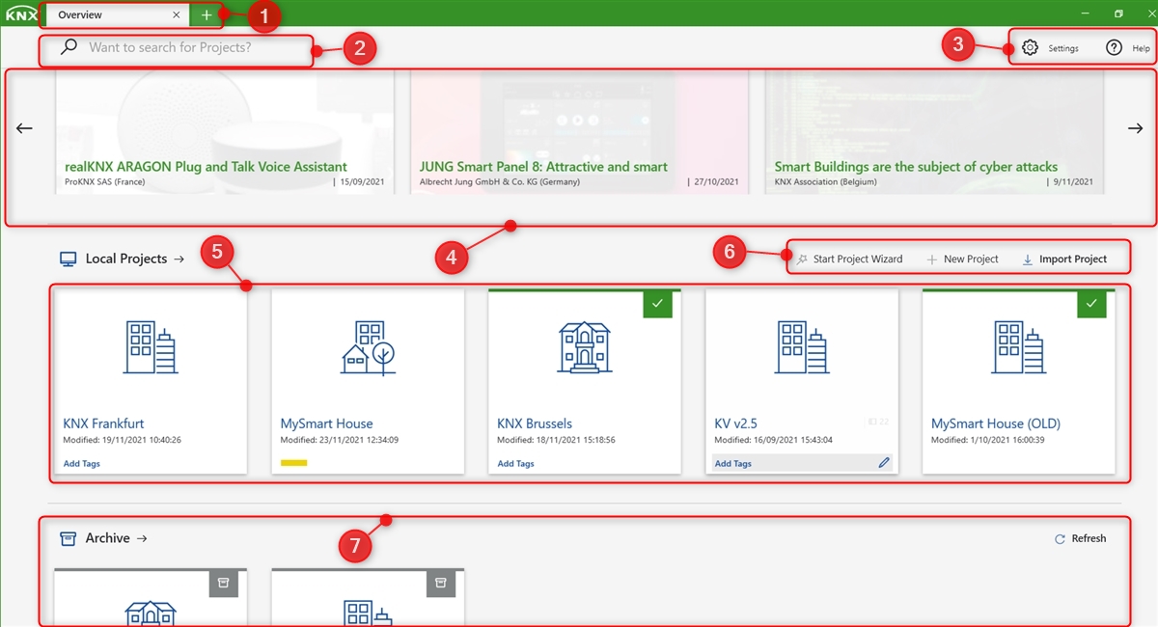Select KNX Frankfurt project title

104,423
